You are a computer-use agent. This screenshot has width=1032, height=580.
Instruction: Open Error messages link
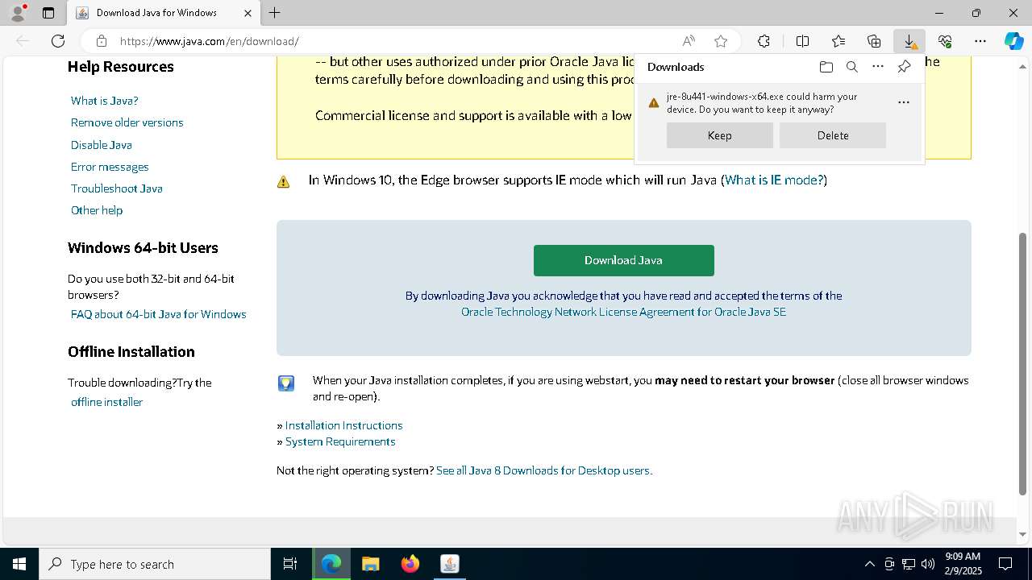[x=110, y=167]
